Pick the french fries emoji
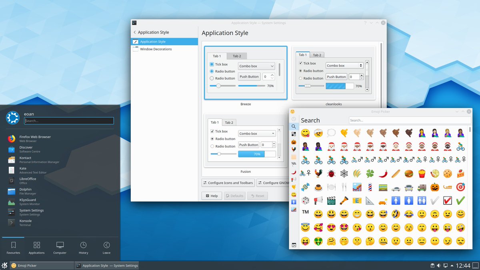The image size is (480, 270). [x=422, y=173]
